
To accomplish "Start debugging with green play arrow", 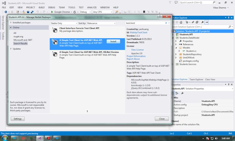I will click(52, 12).
